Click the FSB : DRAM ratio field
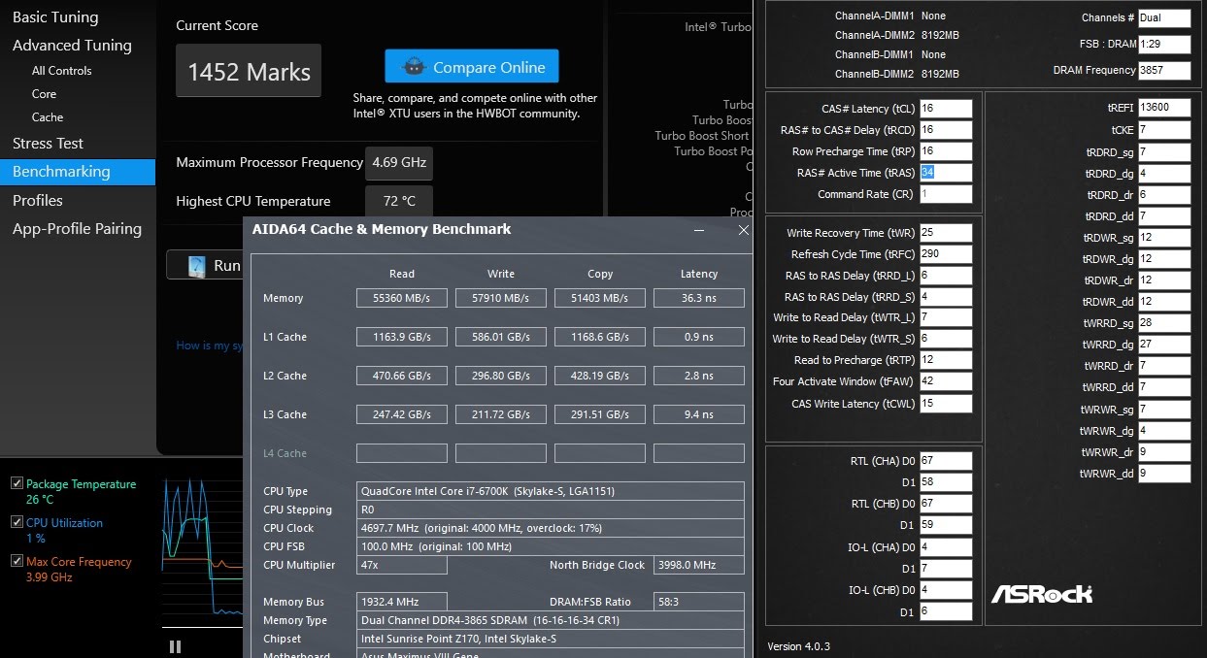Screen dimensions: 1207x658 [1164, 44]
